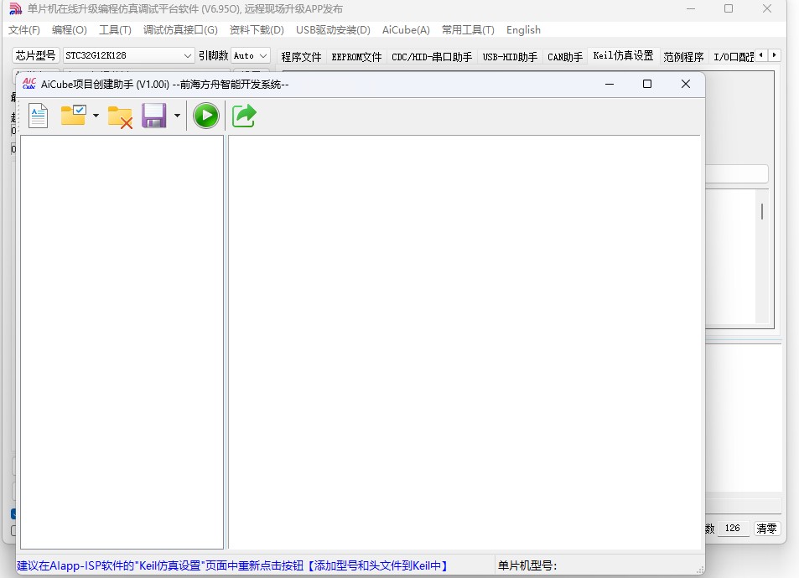799x578 pixels.
Task: Open the 编程(O) menu
Action: point(70,30)
